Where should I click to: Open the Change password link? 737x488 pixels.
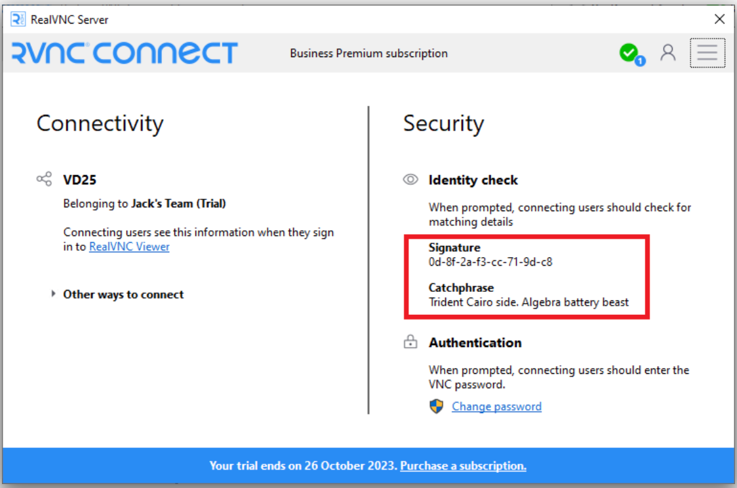click(497, 406)
